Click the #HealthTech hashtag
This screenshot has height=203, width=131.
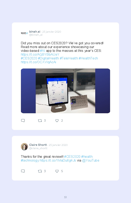[x=88, y=58]
